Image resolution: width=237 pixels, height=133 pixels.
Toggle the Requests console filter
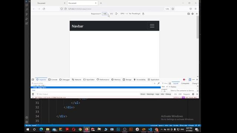coord(187,94)
